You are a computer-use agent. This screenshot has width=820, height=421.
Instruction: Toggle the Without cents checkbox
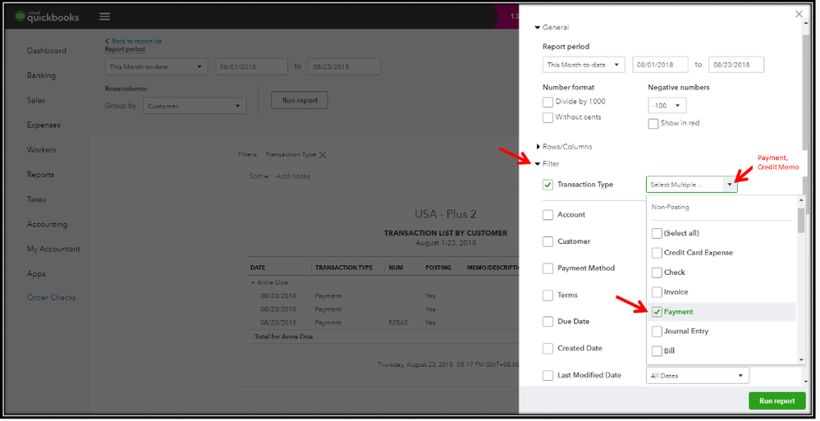coord(547,117)
